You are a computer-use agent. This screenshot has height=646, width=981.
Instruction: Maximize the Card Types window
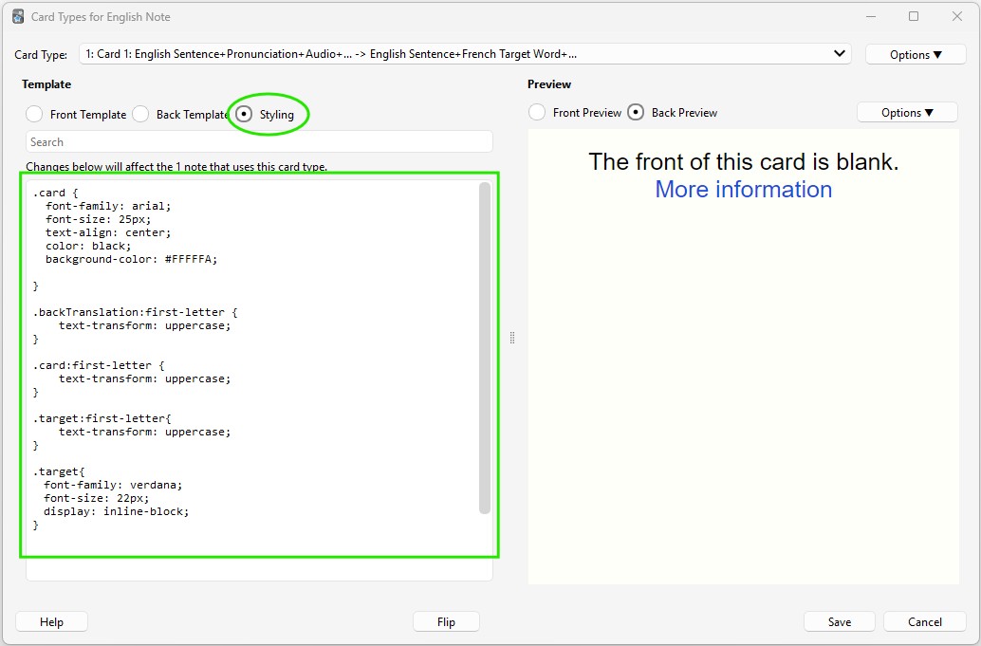(914, 16)
